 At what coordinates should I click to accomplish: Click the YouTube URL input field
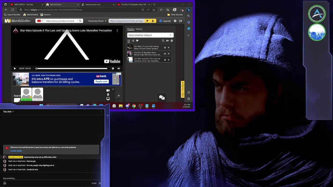pyautogui.click(x=61, y=21)
